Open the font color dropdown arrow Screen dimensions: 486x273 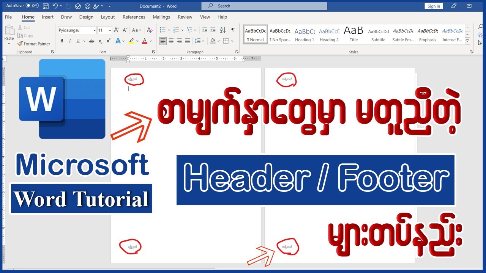click(x=151, y=41)
